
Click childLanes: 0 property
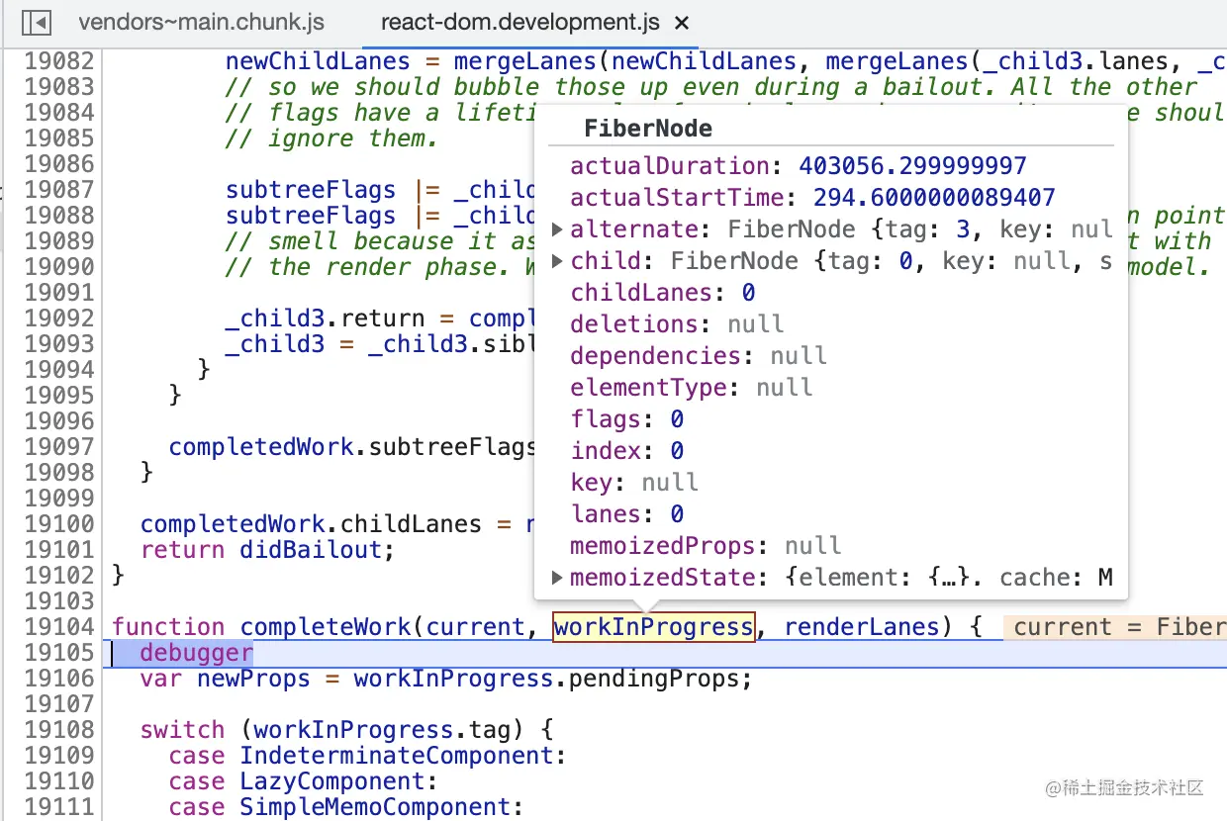tap(663, 293)
